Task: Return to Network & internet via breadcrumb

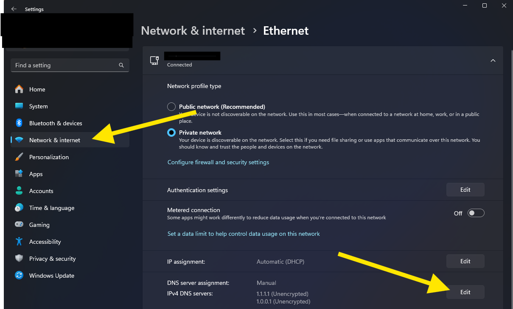Action: (193, 30)
